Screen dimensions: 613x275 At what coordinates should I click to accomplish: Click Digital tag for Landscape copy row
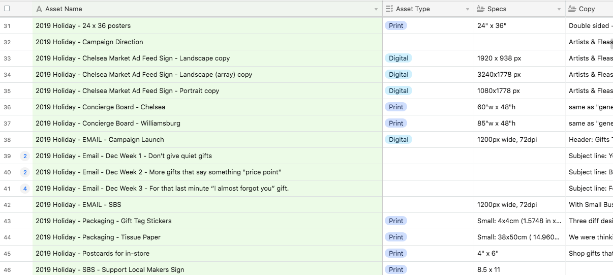click(398, 58)
